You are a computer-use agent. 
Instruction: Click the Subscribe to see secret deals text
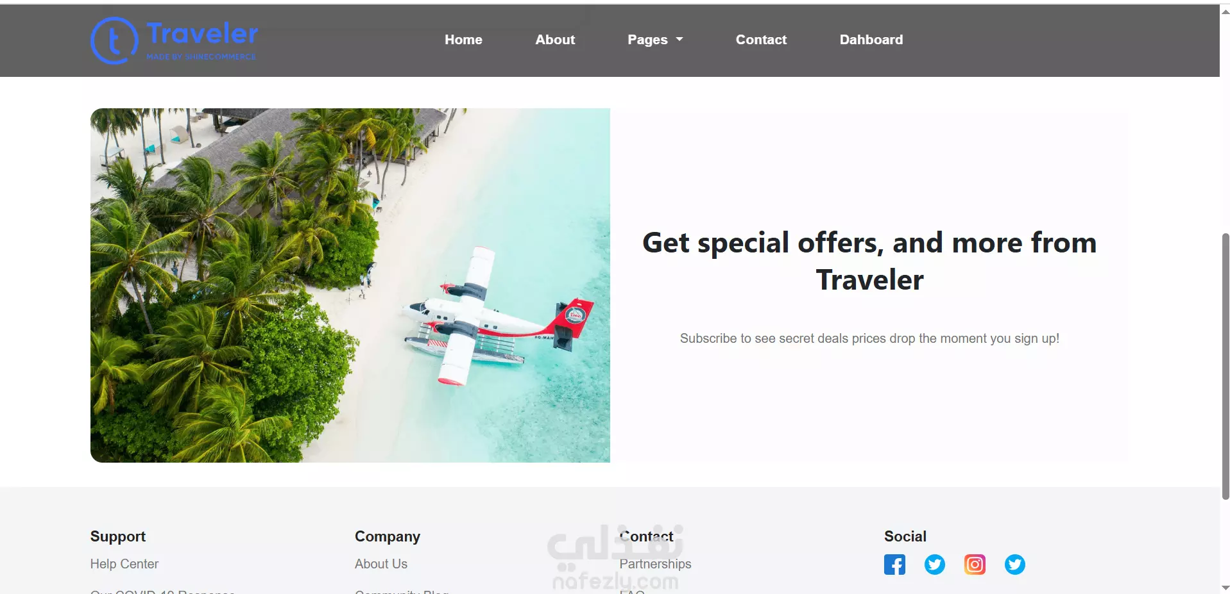point(869,338)
